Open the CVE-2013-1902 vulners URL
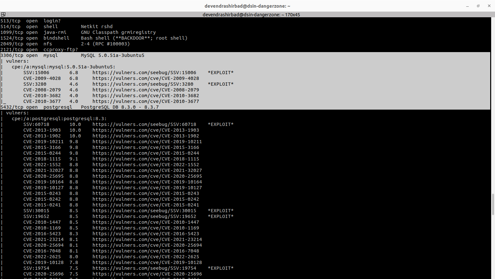495x279 pixels. click(146, 136)
